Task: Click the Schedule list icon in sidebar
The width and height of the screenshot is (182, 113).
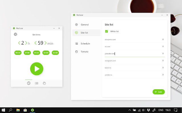Action: pos(76,44)
